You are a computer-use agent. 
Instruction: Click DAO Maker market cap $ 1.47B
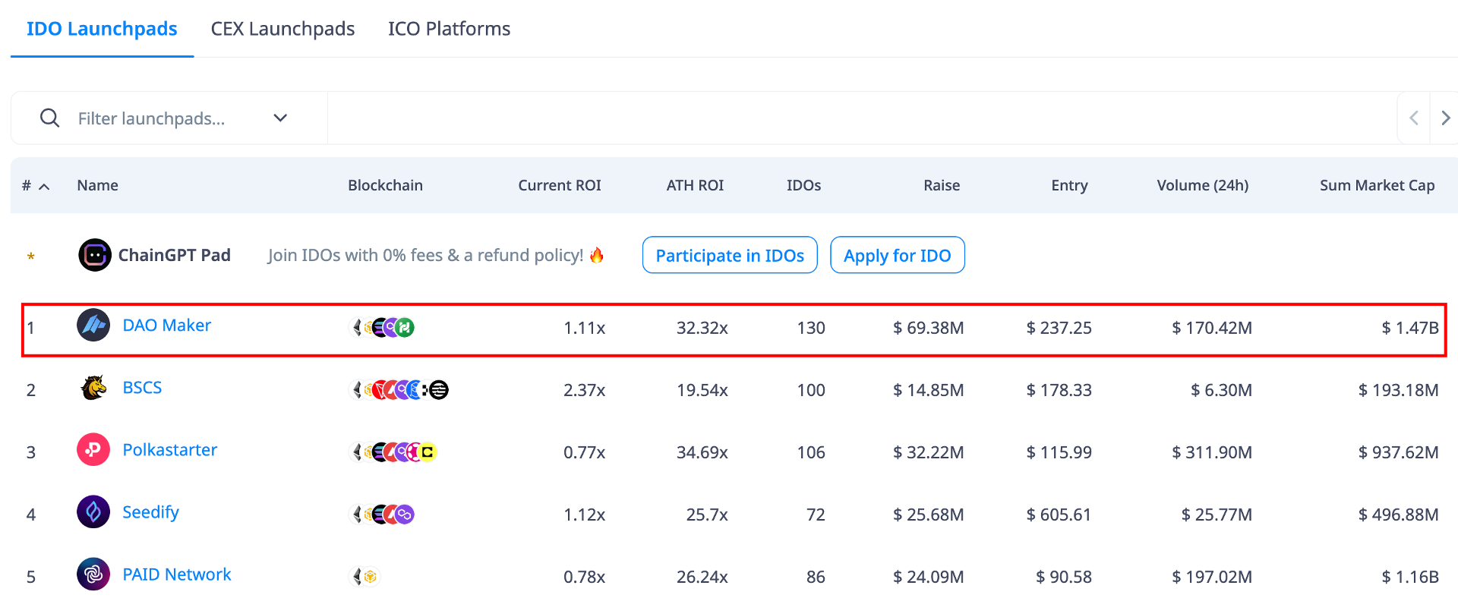coord(1410,328)
